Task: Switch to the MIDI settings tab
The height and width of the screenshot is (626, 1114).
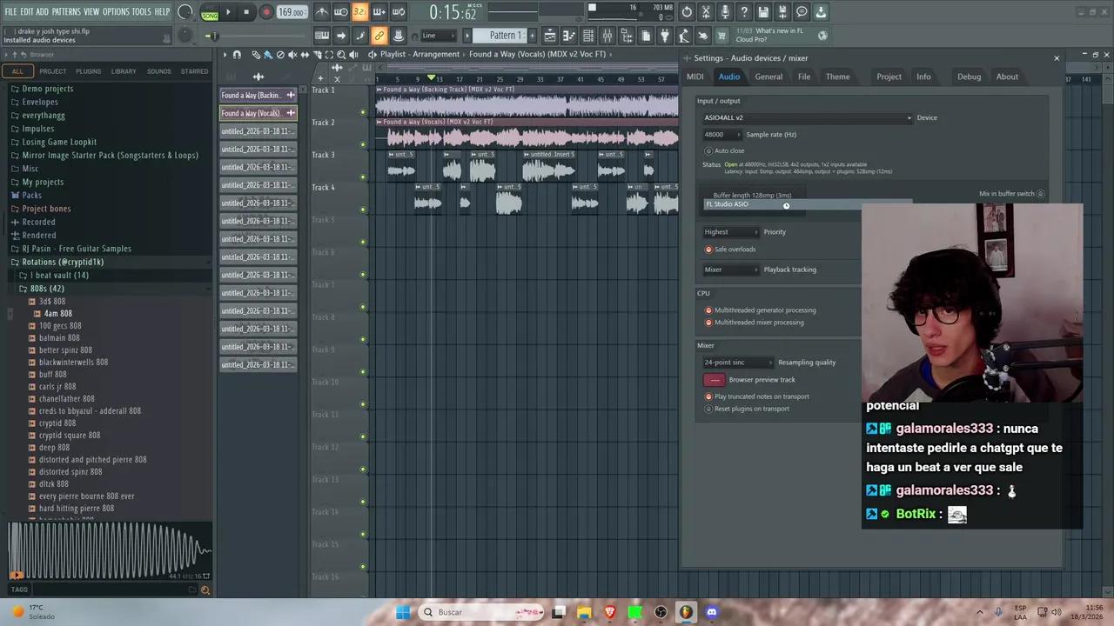Action: tap(695, 77)
